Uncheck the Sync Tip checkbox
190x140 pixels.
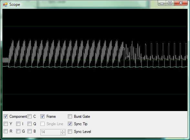(70, 124)
